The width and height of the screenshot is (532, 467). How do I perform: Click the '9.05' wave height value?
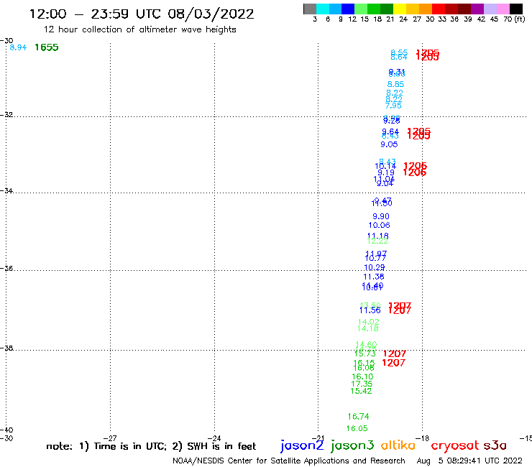(389, 144)
